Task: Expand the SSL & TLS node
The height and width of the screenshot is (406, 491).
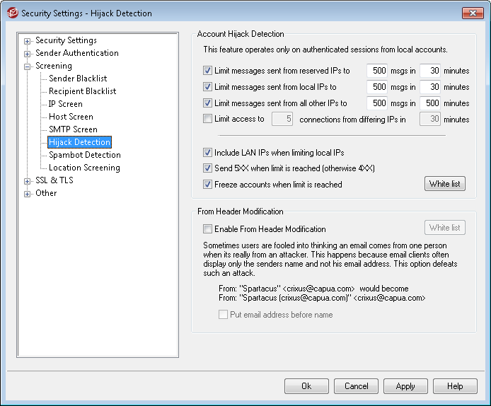Action: (28, 181)
